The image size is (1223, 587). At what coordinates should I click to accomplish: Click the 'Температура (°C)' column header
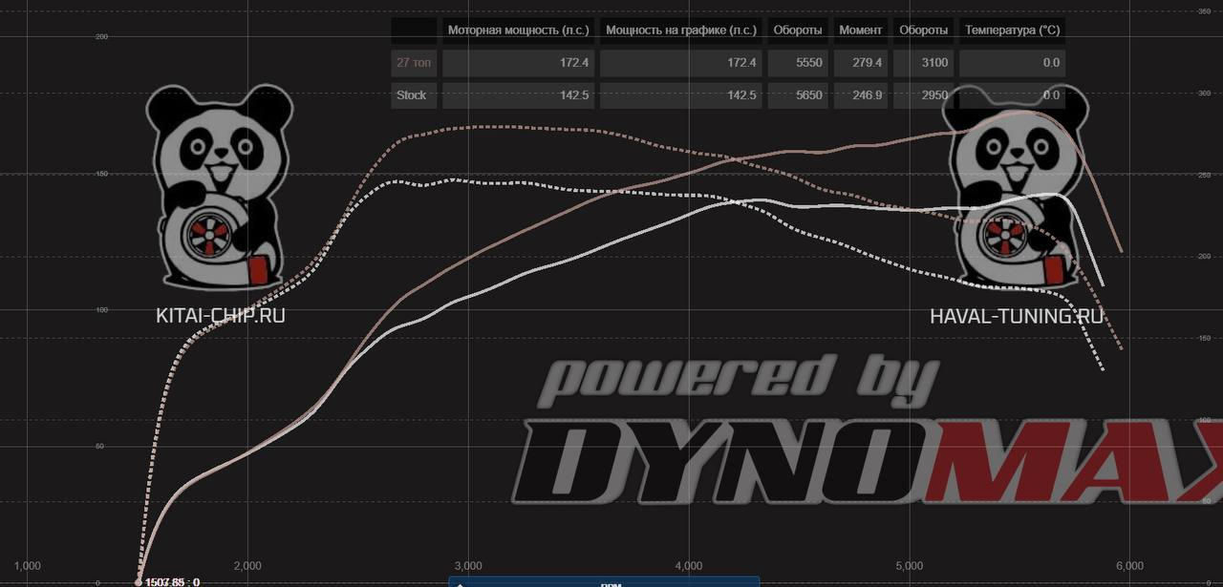tap(1012, 31)
